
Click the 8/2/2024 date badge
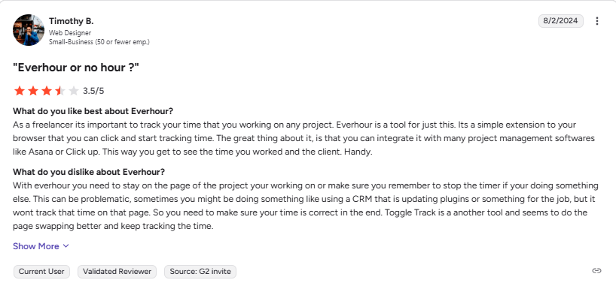(560, 21)
